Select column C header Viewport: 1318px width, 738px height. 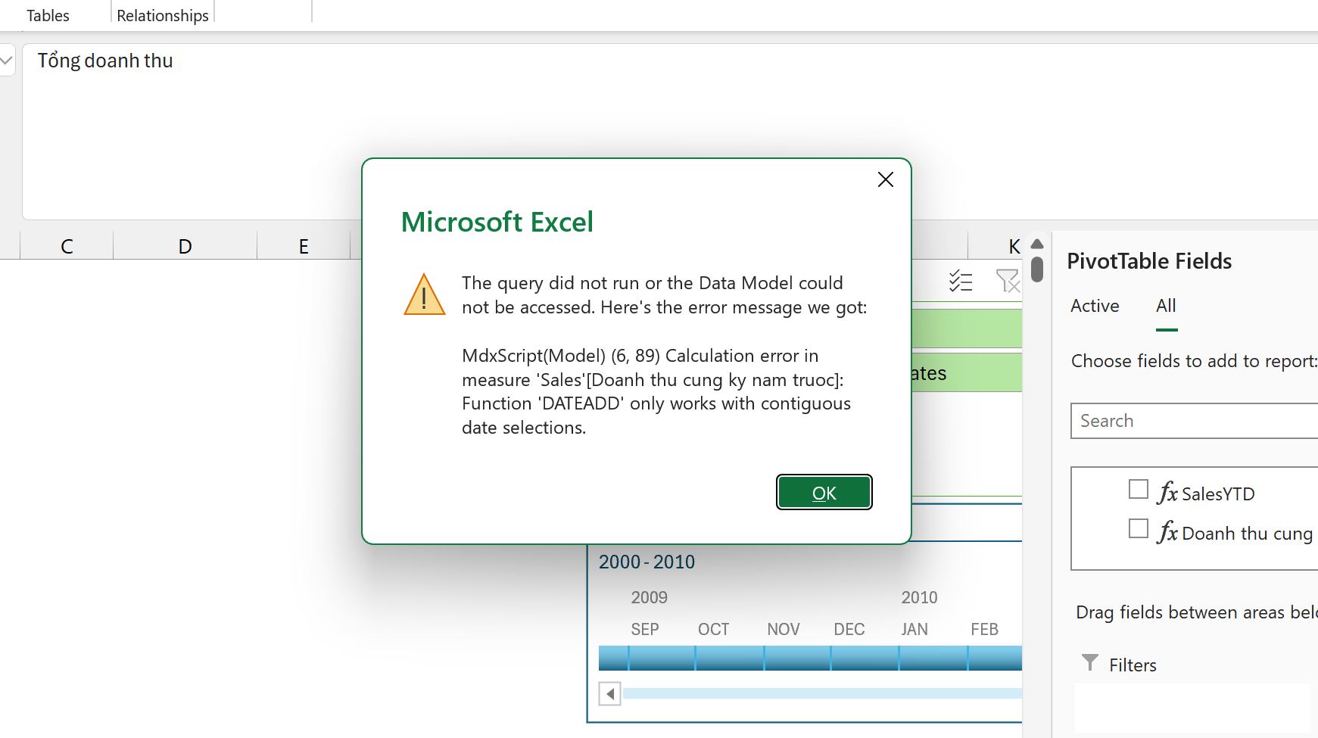(67, 246)
